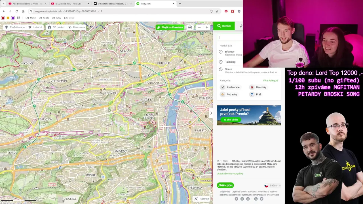Open the Y extension icon
Viewport: 363px width, 204px height.
233,11
